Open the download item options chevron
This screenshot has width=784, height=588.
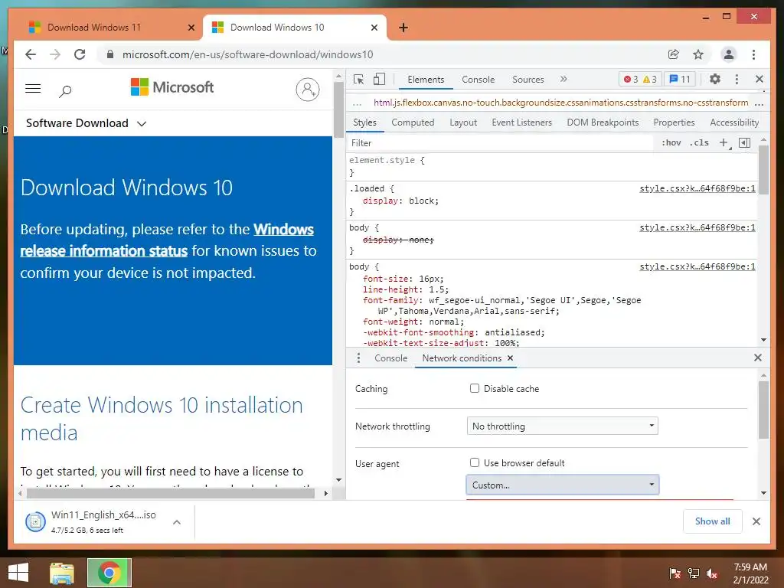(177, 522)
